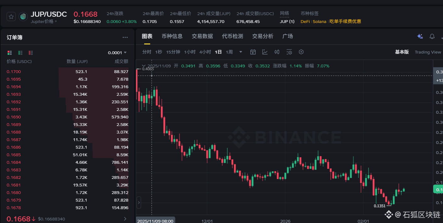
Task: Open the 交易分析 tab
Action: click(x=263, y=36)
